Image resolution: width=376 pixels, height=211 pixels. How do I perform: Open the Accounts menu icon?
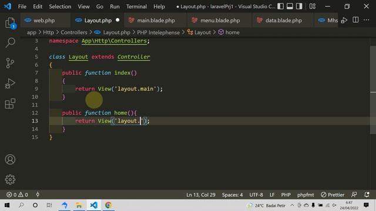click(x=10, y=159)
